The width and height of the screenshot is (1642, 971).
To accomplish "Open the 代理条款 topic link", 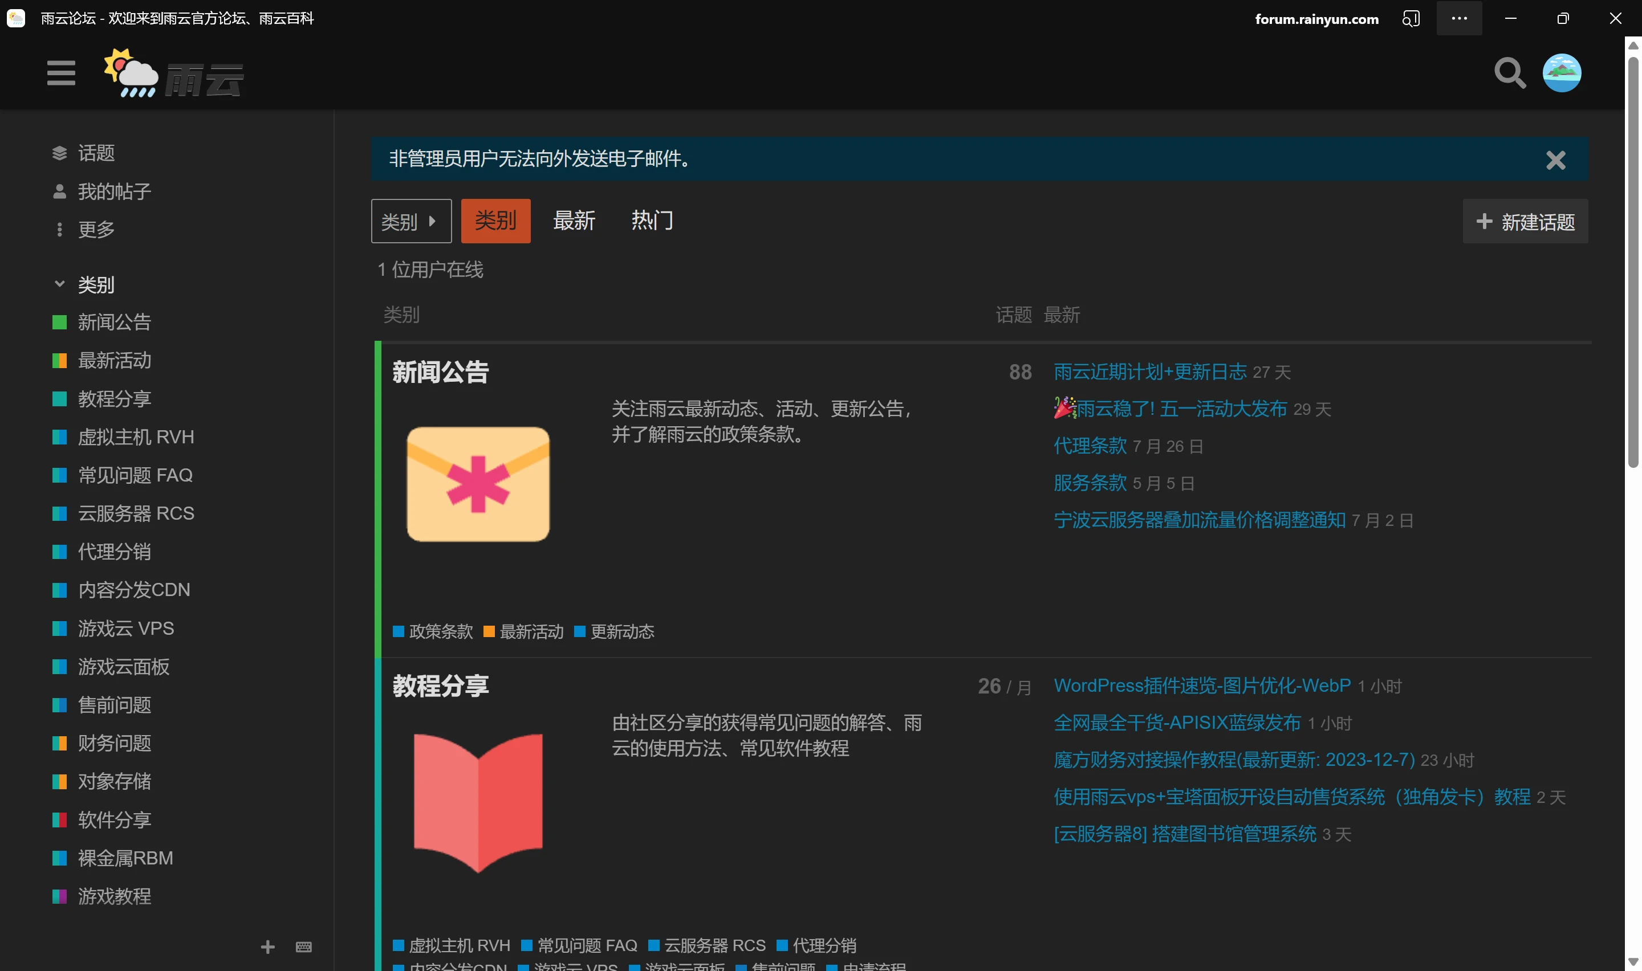I will (x=1090, y=446).
